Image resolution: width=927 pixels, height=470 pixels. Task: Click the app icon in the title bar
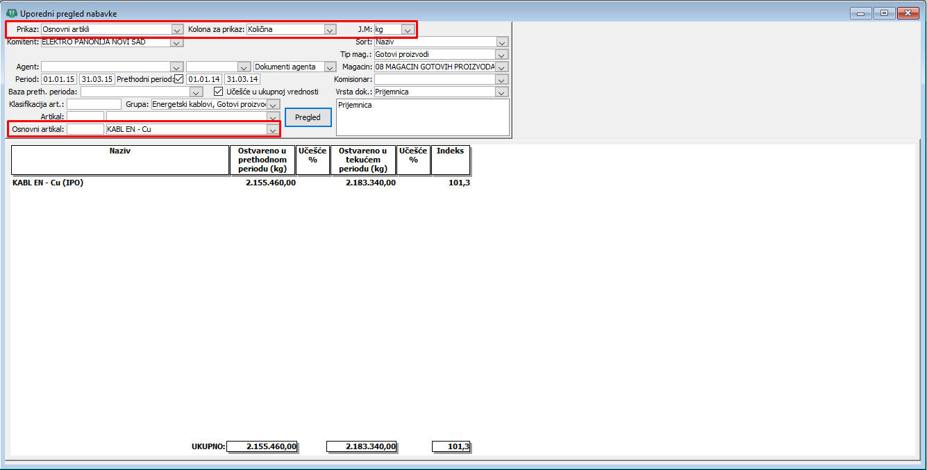pyautogui.click(x=11, y=13)
